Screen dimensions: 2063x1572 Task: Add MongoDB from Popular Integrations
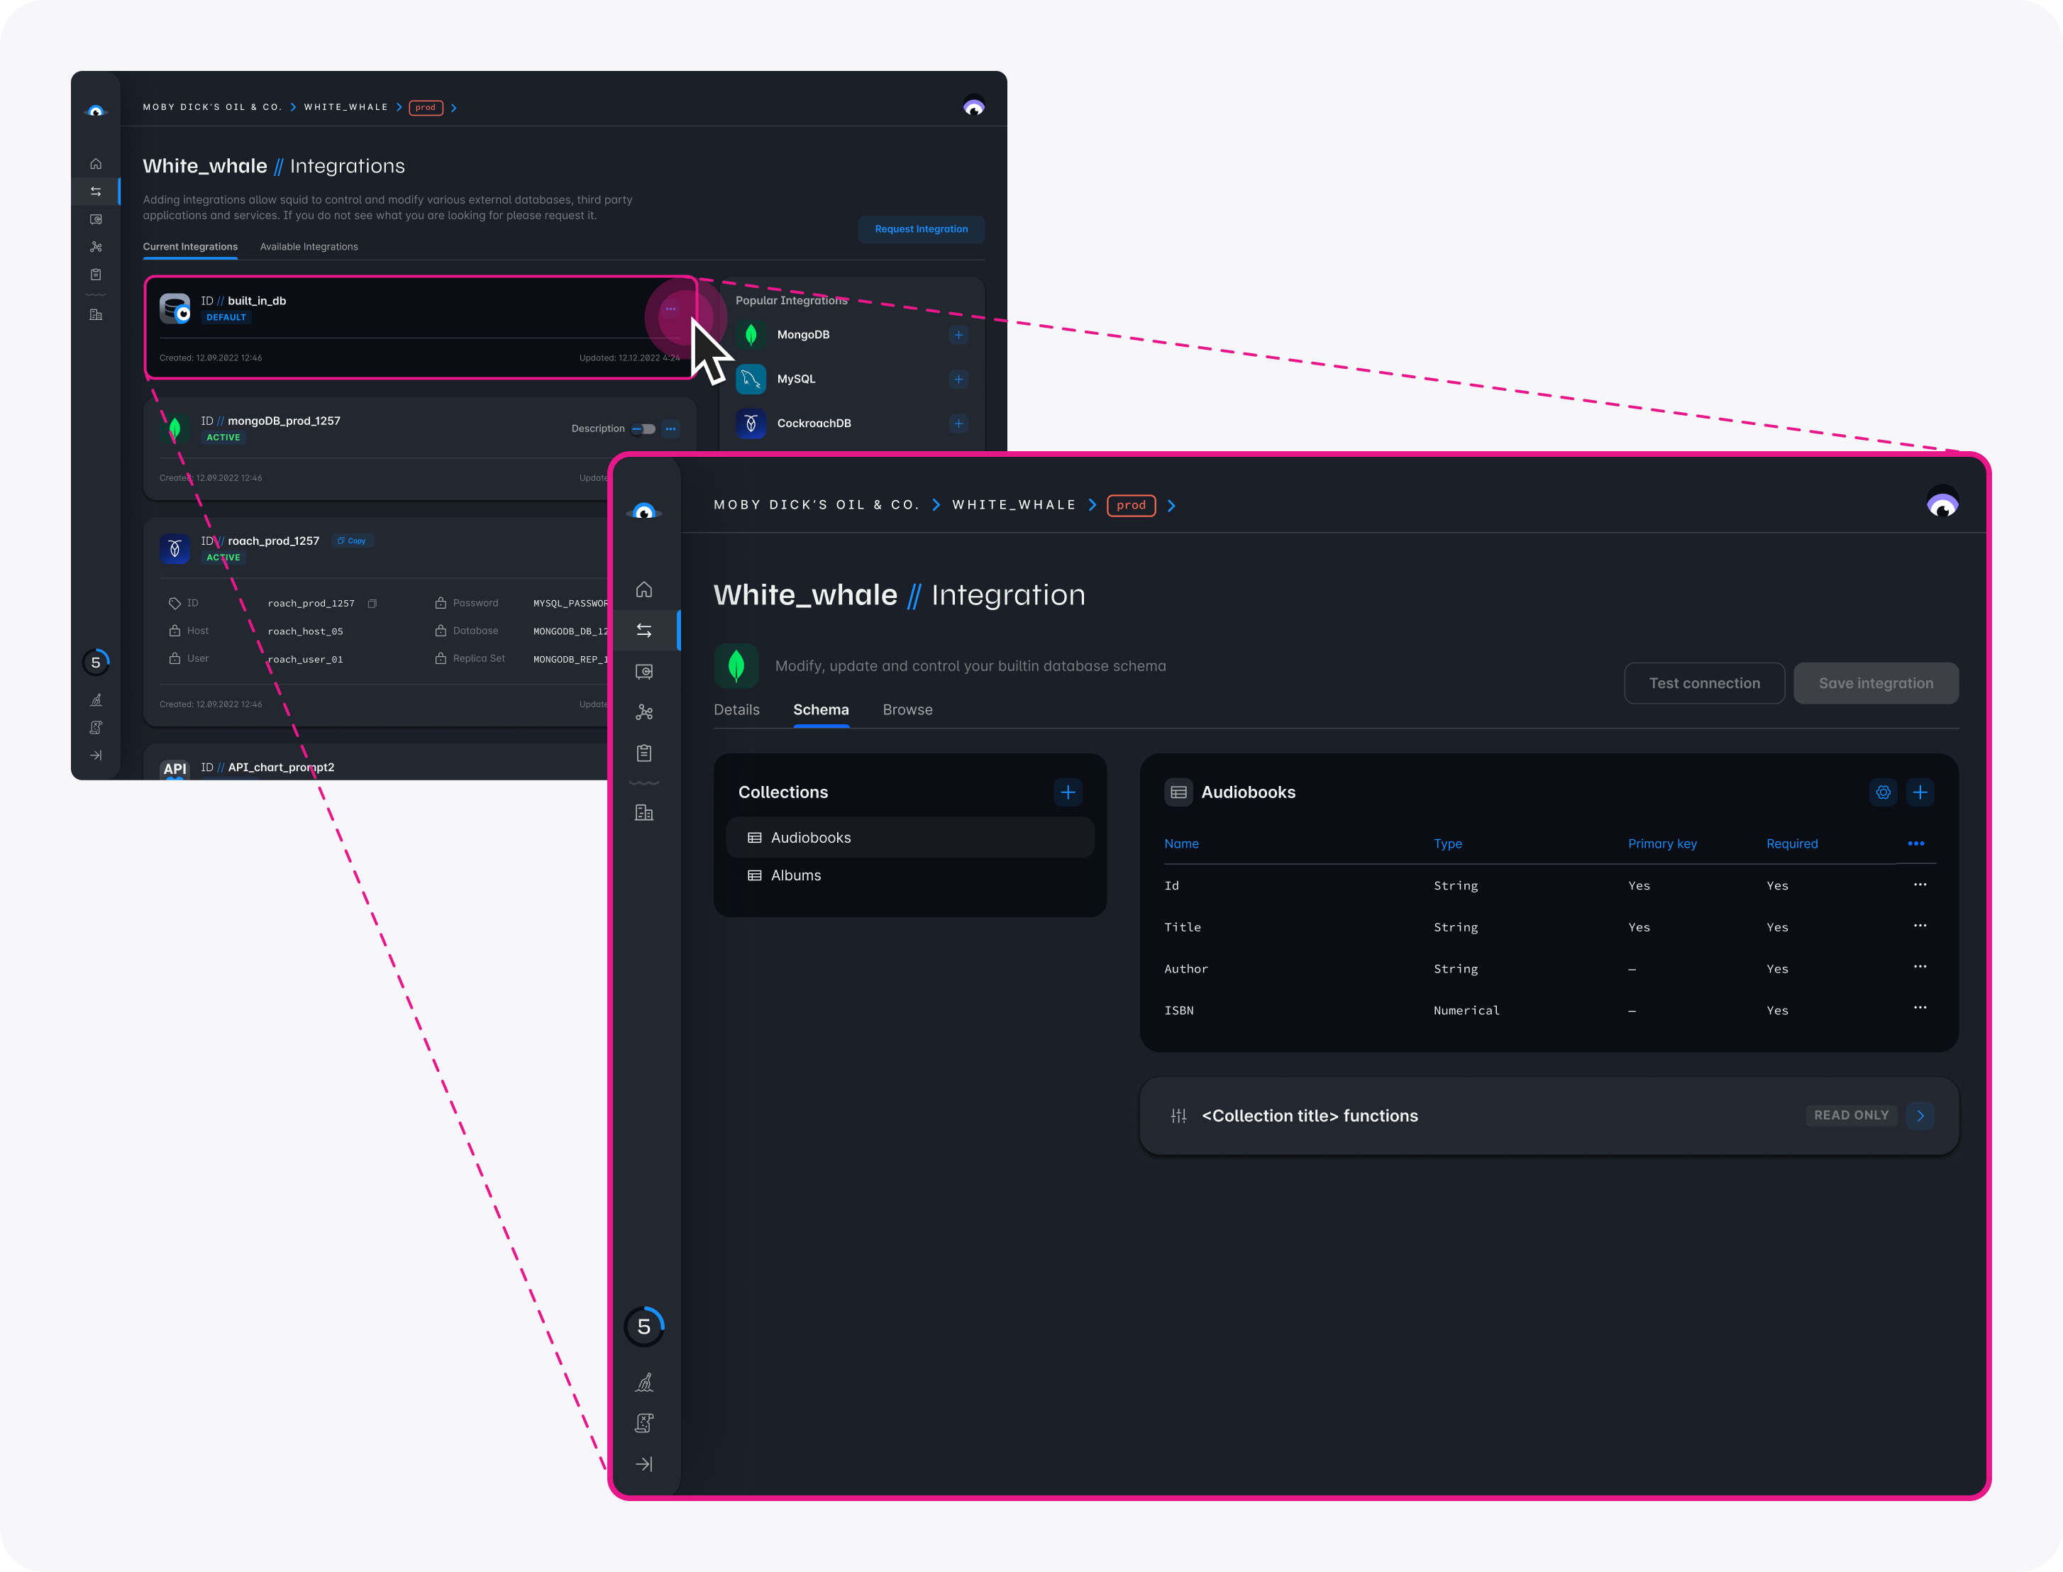(958, 335)
